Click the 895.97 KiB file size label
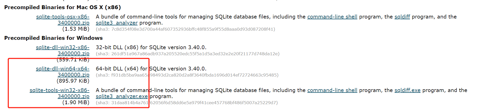Screen dimensions: 483x109 (x=73, y=81)
